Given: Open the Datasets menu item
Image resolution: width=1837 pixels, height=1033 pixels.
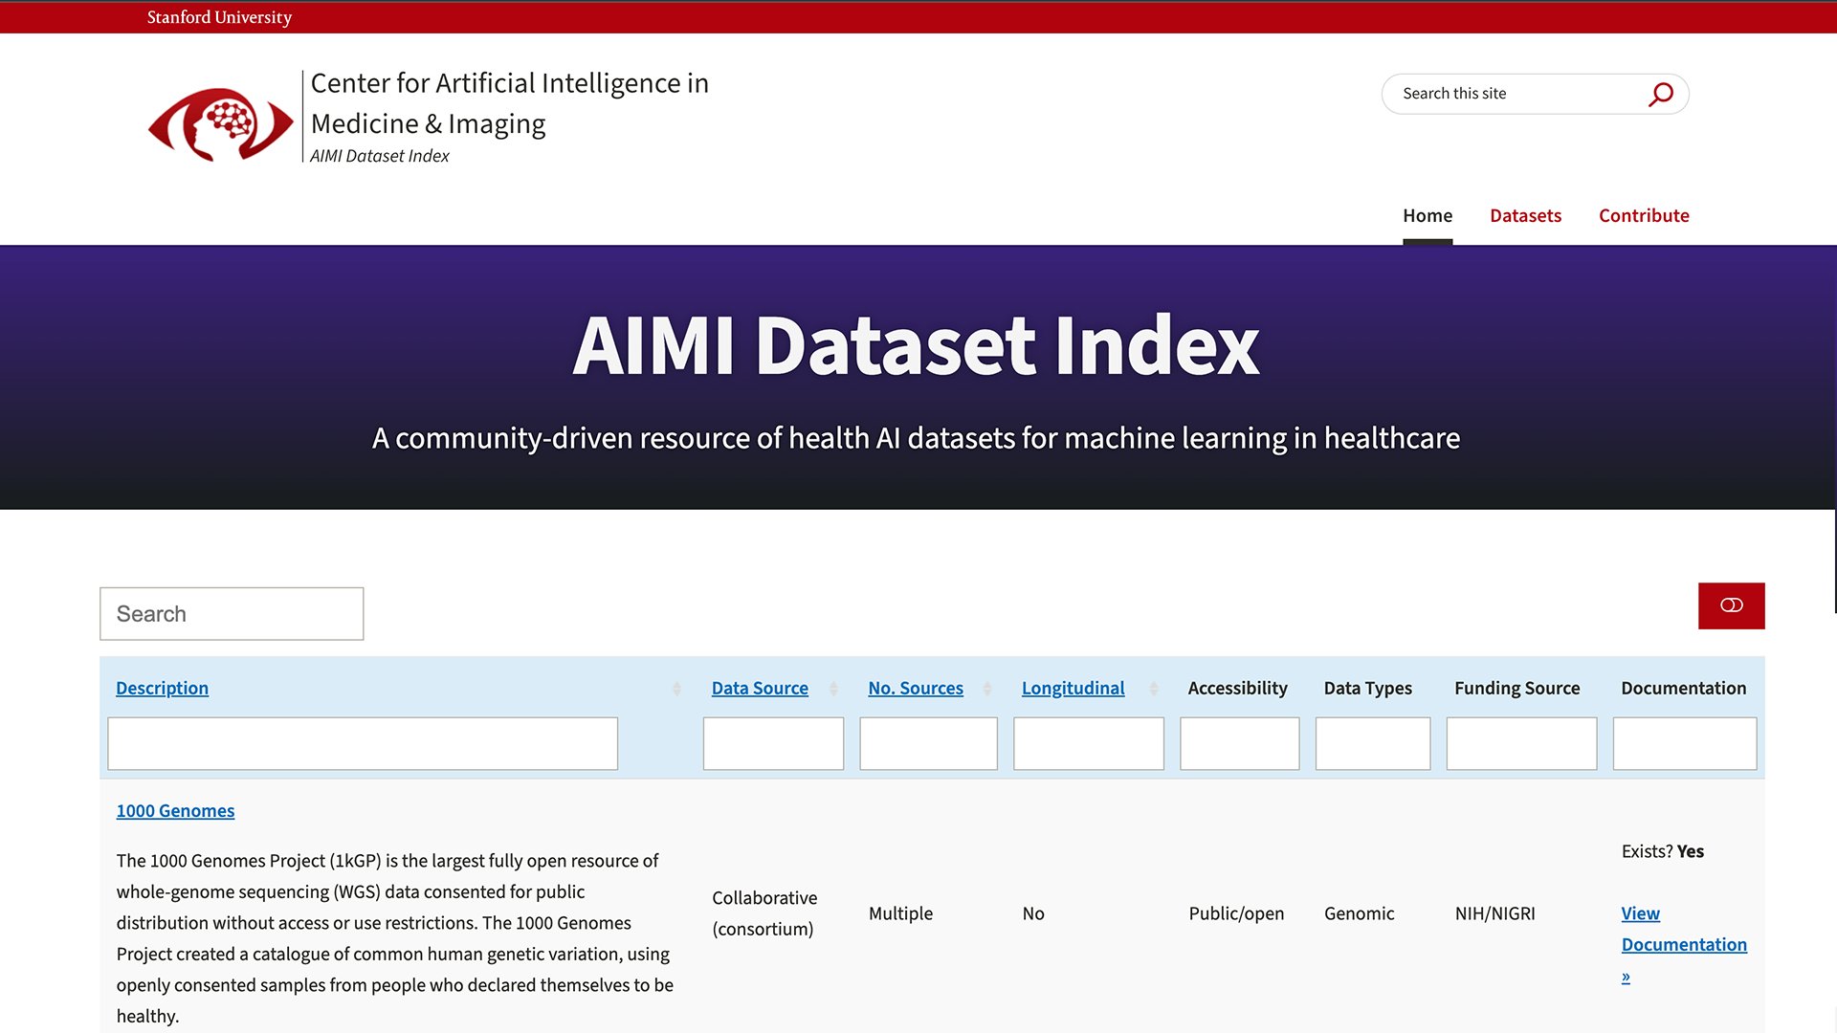Looking at the screenshot, I should tap(1525, 215).
